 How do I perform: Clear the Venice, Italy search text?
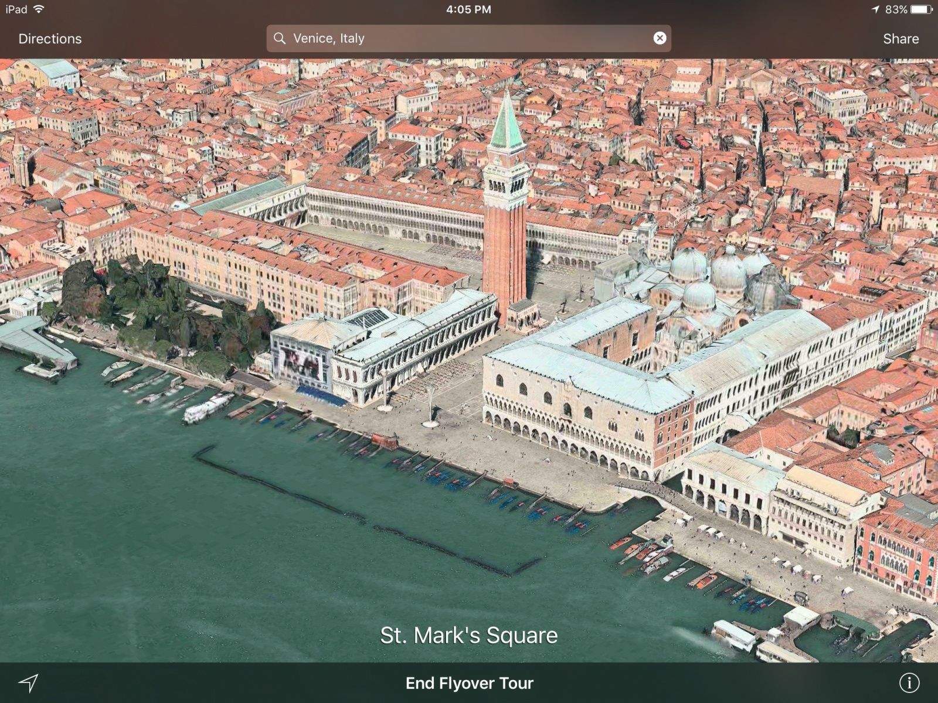click(x=660, y=38)
